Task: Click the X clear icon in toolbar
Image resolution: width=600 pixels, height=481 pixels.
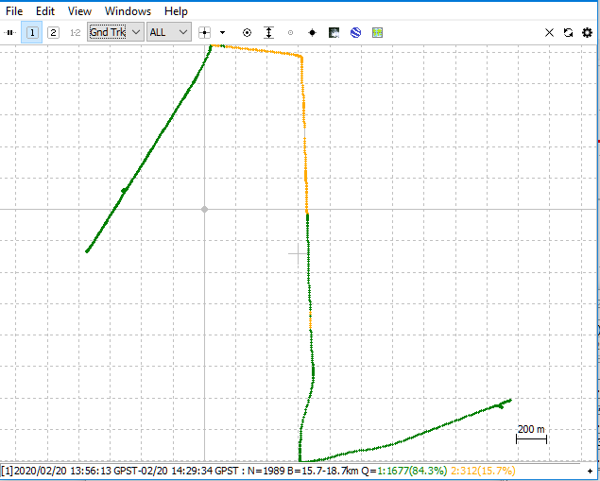Action: (x=549, y=32)
